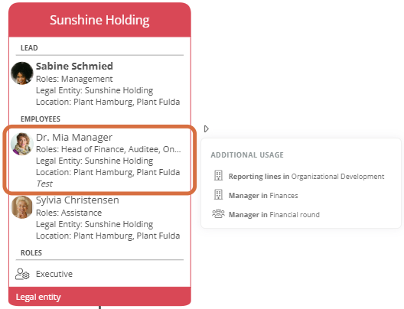Screen dimensions: 404x309
Task: Click group icon beside Financial round entry
Action: (218, 214)
